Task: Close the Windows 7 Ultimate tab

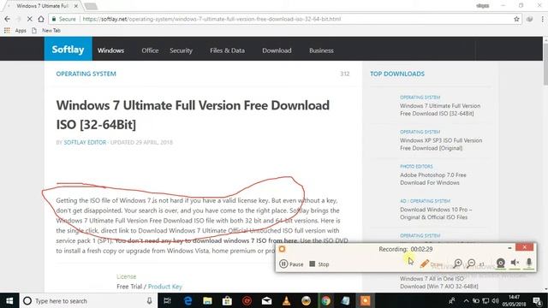Action: click(x=76, y=6)
